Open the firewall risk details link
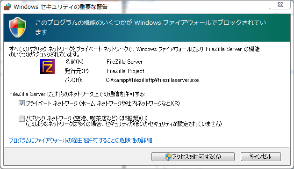294x169 pixels. click(80, 140)
